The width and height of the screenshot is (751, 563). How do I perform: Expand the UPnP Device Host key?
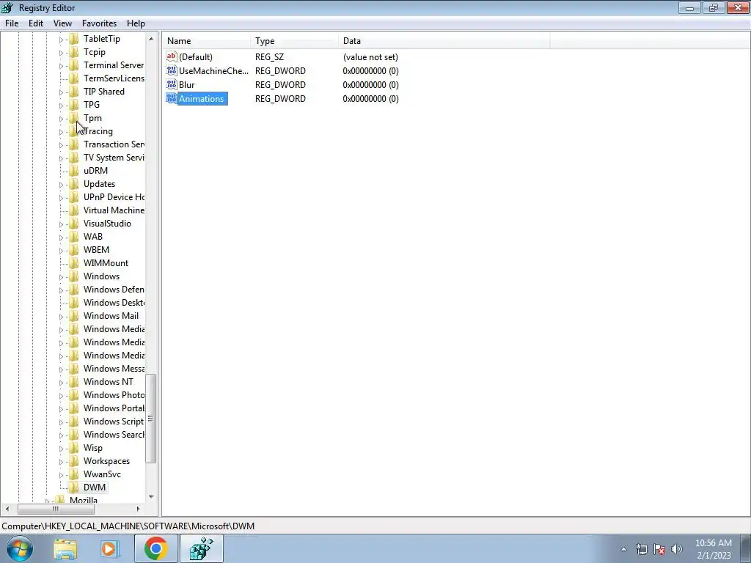tap(61, 197)
